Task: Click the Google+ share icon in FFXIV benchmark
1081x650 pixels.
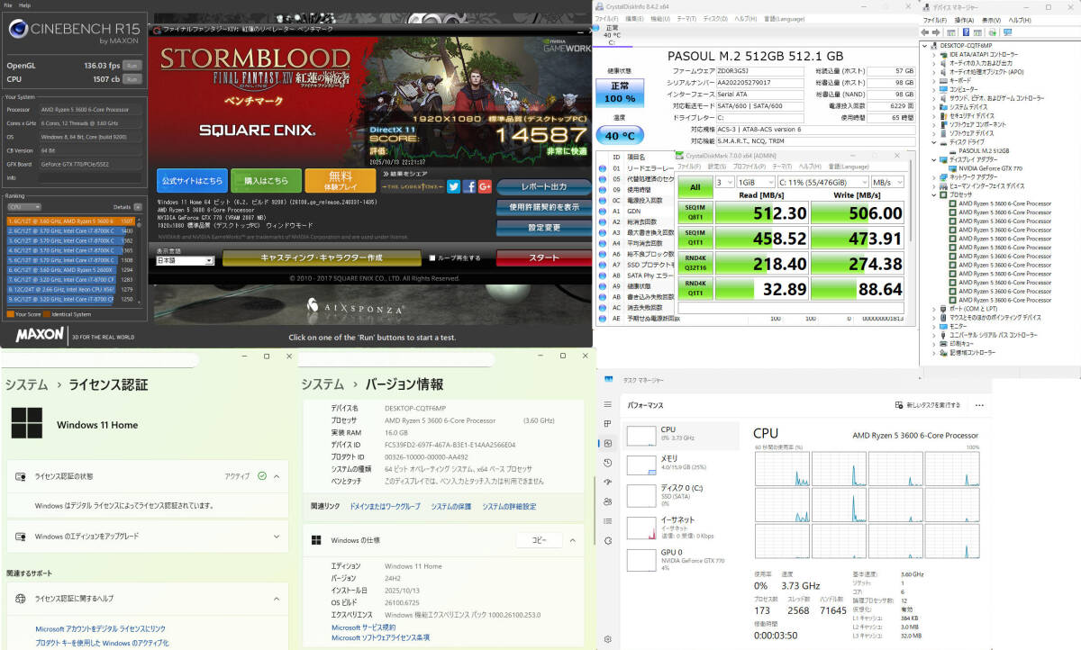Action: [485, 186]
